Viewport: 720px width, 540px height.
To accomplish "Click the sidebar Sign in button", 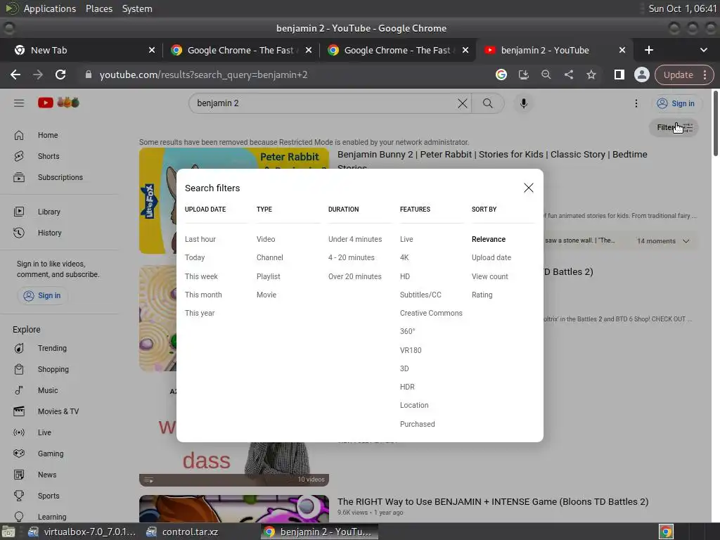I will (42, 295).
